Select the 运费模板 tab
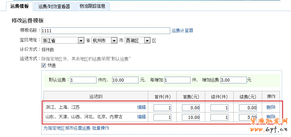Image resolution: width=291 pixels, height=137 pixels. pos(20,6)
